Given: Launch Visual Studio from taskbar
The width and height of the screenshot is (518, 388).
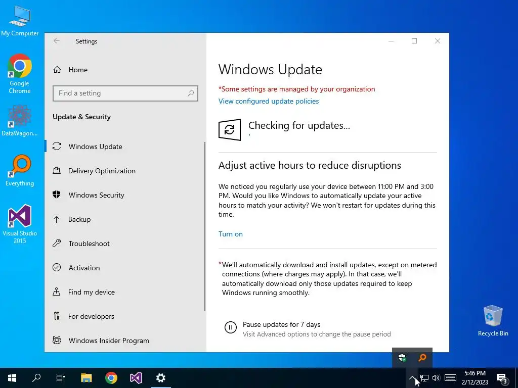Looking at the screenshot, I should point(136,378).
